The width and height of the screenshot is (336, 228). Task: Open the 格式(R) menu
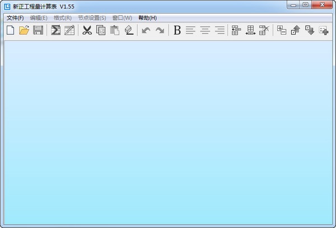coord(63,18)
